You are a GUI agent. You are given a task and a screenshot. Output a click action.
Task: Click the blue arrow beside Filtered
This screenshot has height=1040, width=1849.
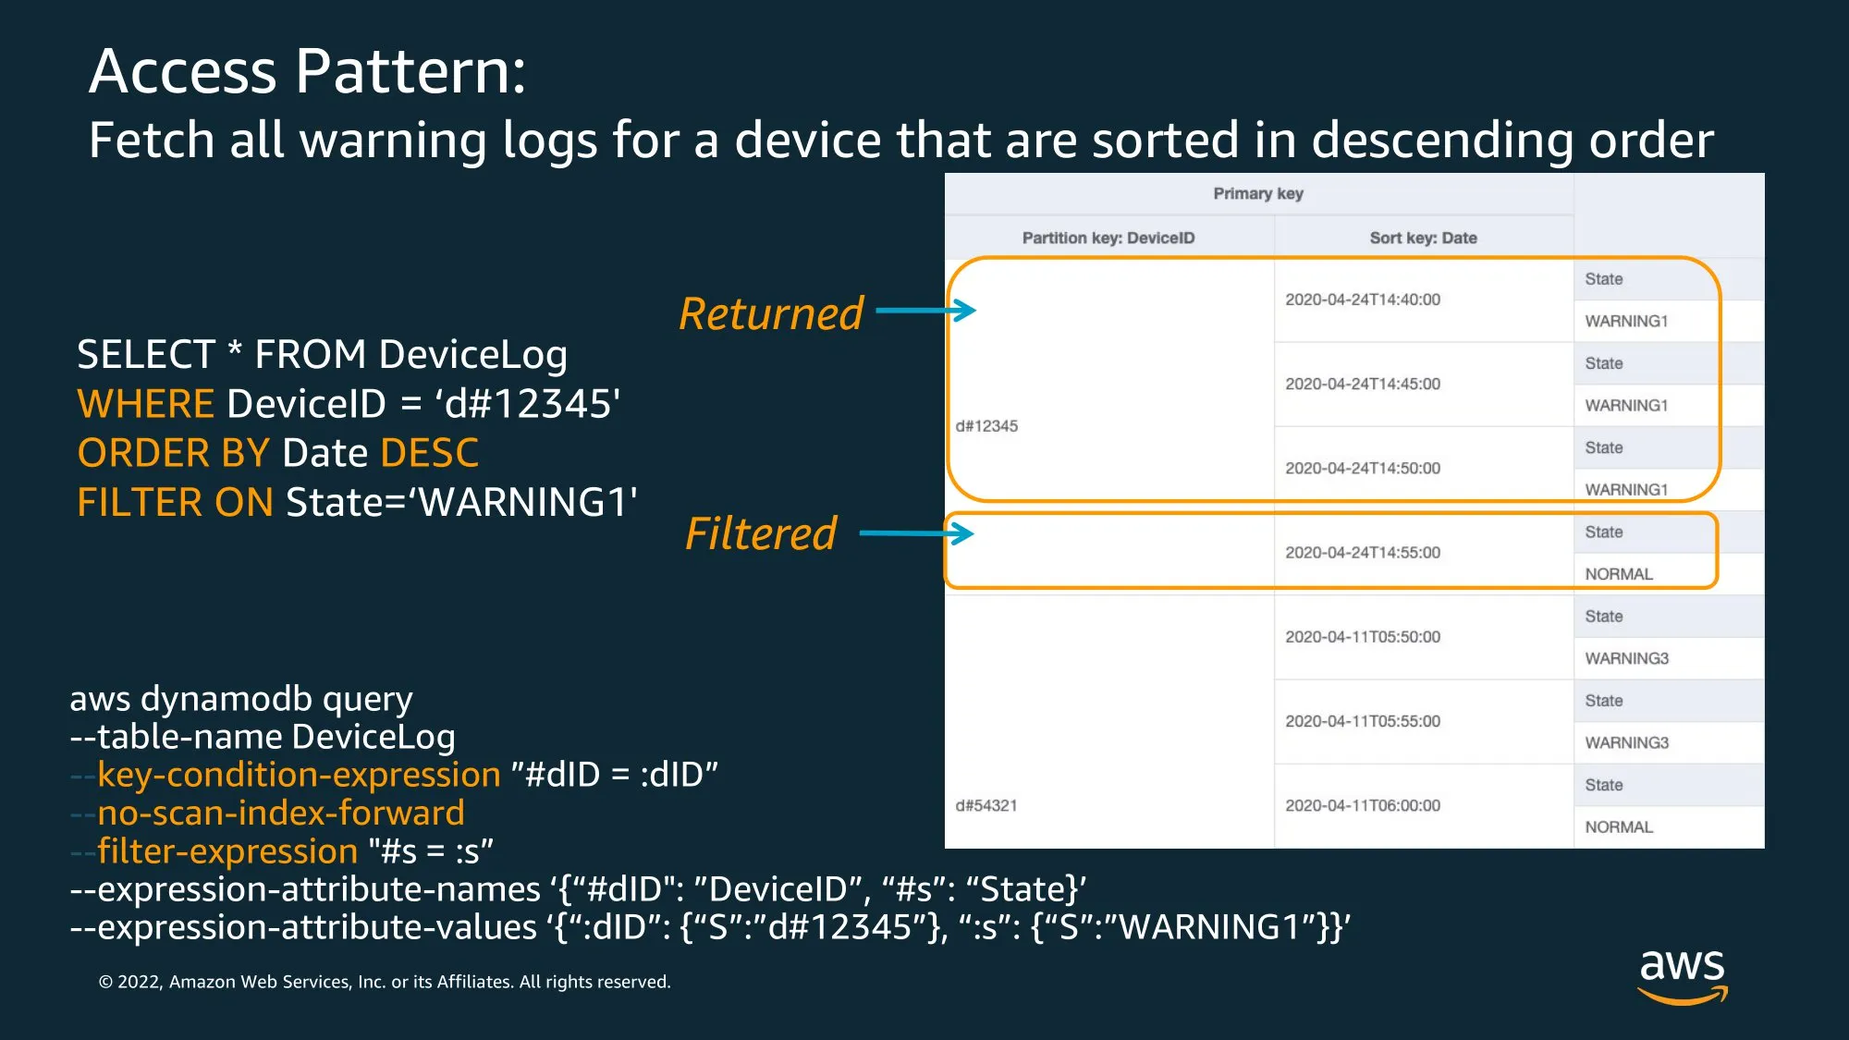pyautogui.click(x=916, y=533)
